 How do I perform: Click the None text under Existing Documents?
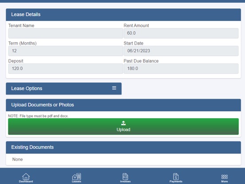[17, 159]
